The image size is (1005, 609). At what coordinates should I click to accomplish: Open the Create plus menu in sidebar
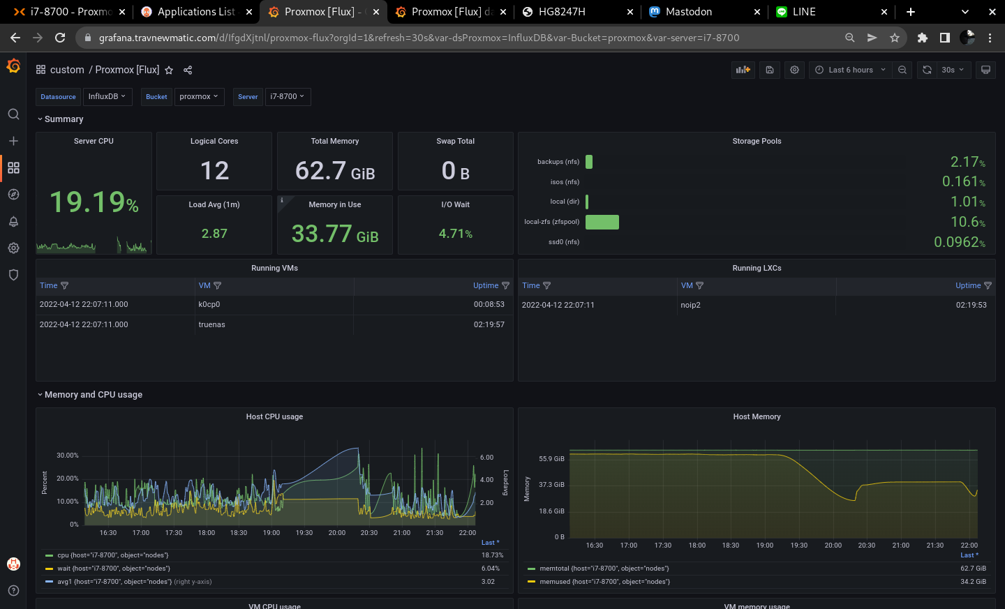click(13, 141)
